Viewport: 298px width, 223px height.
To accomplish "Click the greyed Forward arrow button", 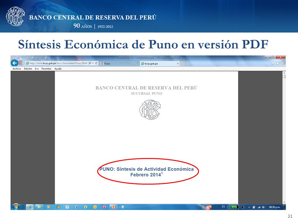I will coord(21,63).
